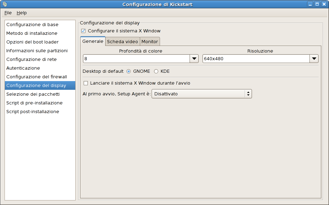
Task: Enable Lanciare il sistema X Window durante l'avvio
Action: click(x=86, y=83)
